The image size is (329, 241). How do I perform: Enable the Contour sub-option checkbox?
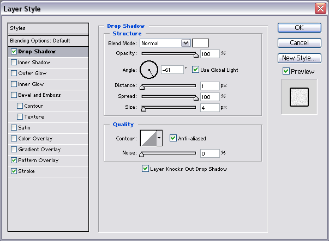(x=20, y=106)
